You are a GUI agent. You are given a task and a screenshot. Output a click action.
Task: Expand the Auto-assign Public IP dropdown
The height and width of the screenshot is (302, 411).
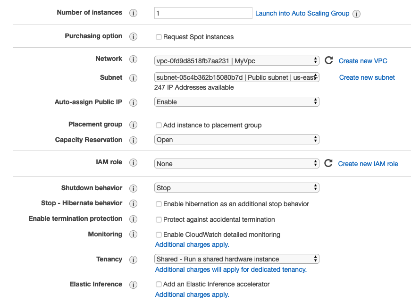point(236,102)
